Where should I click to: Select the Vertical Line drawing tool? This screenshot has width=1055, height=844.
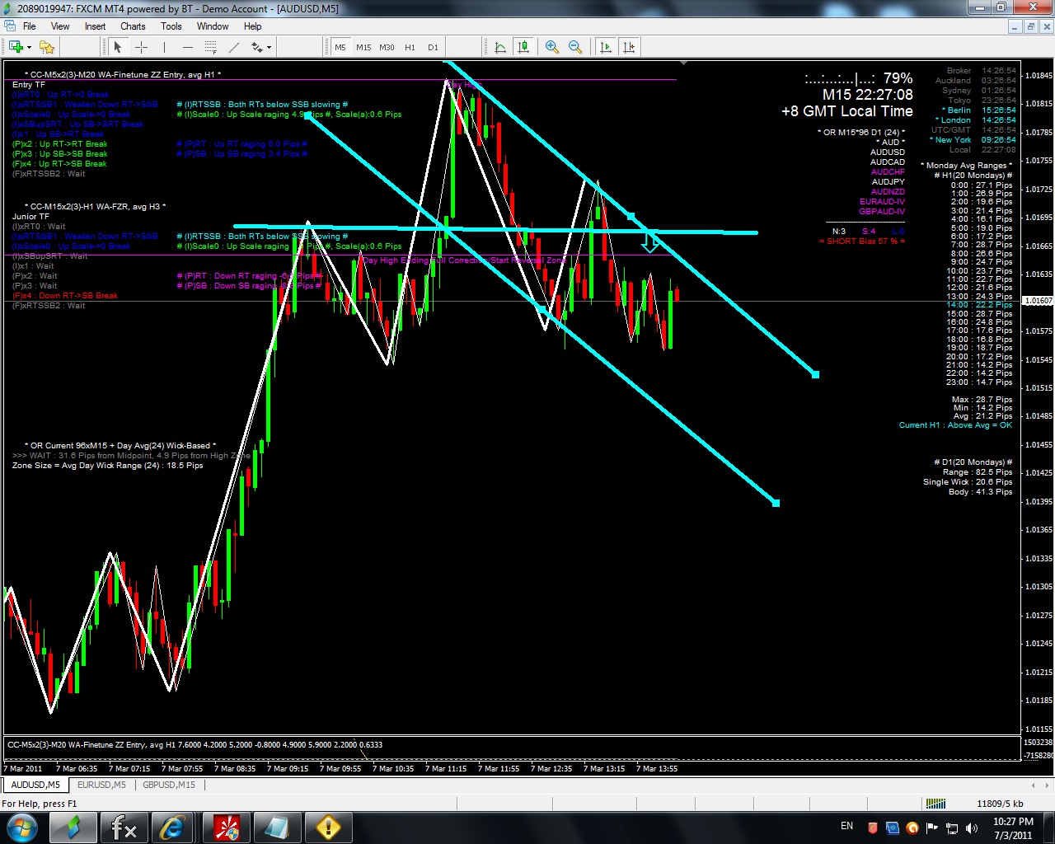164,47
